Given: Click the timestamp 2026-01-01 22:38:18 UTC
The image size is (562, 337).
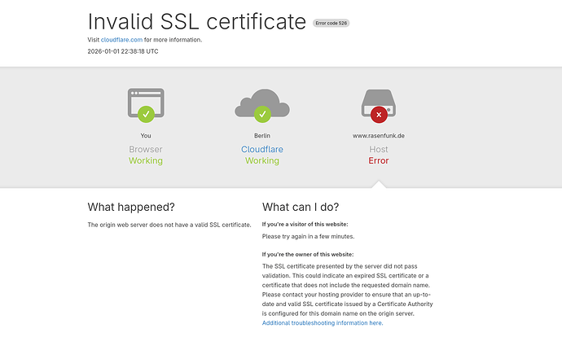Looking at the screenshot, I should [x=123, y=51].
